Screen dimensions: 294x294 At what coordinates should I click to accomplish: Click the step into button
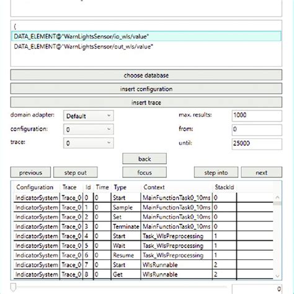216,172
